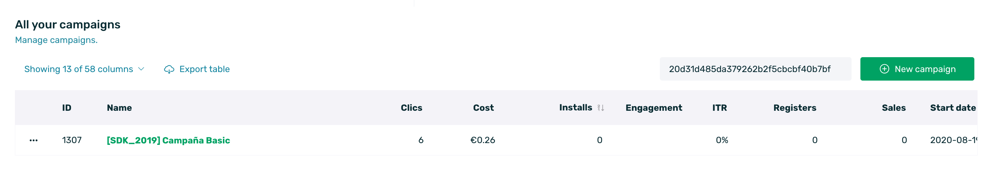Viewport: 996px width, 169px height.
Task: Click the cloud download export icon
Action: tap(169, 69)
